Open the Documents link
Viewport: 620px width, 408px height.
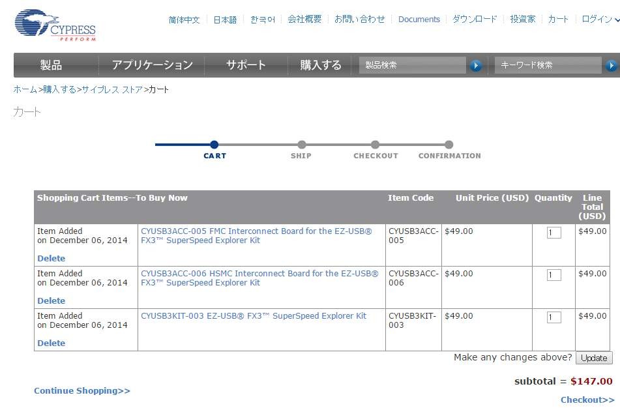click(x=419, y=20)
